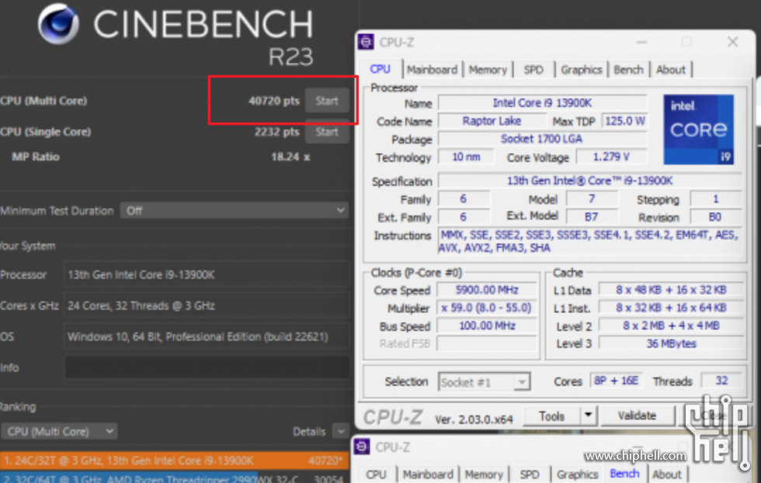761x483 pixels.
Task: Click the Specification field in CPU-Z
Action: pos(589,181)
